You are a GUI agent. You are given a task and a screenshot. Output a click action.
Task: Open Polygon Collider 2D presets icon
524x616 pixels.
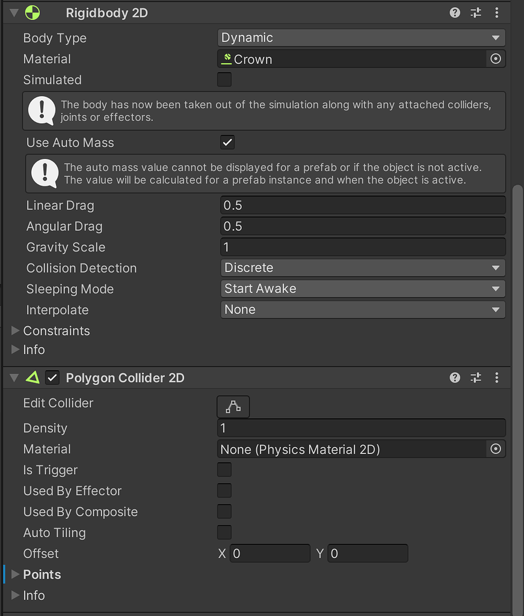coord(476,378)
